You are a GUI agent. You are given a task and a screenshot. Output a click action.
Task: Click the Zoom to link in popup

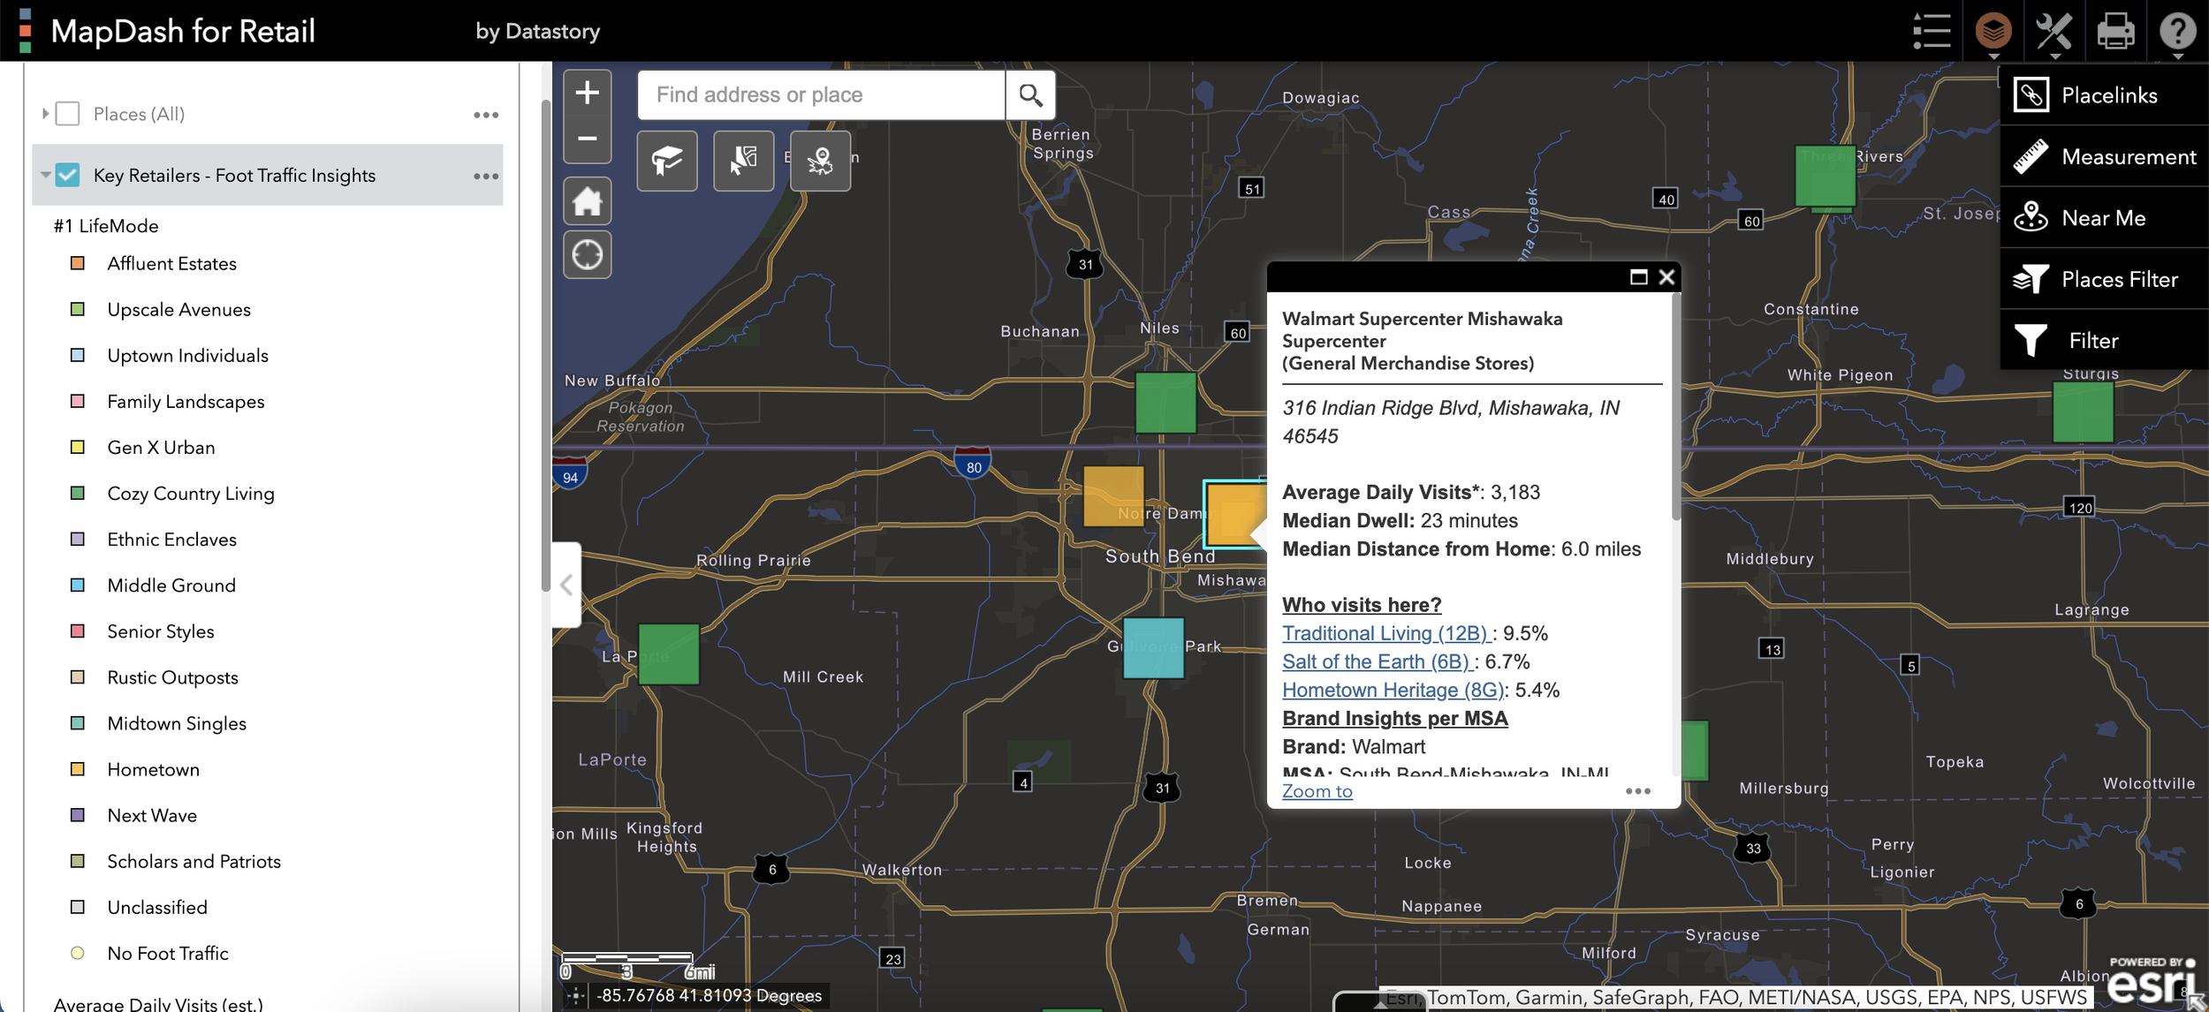[1317, 791]
